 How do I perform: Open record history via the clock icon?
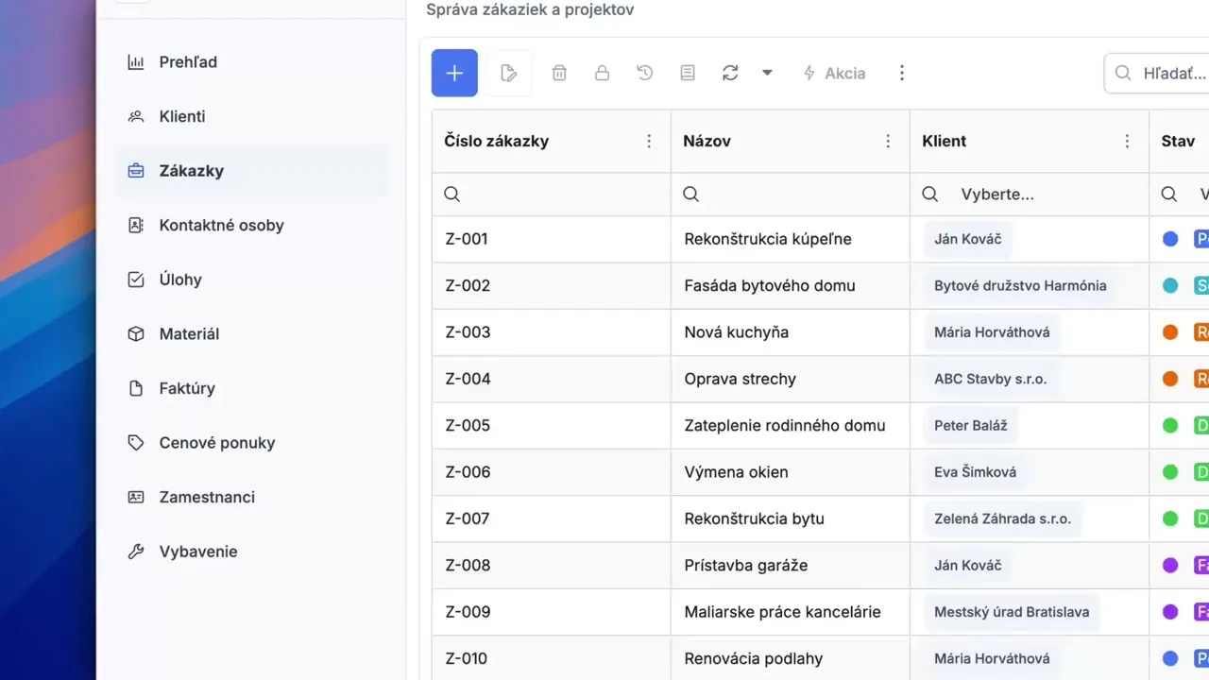pos(644,73)
